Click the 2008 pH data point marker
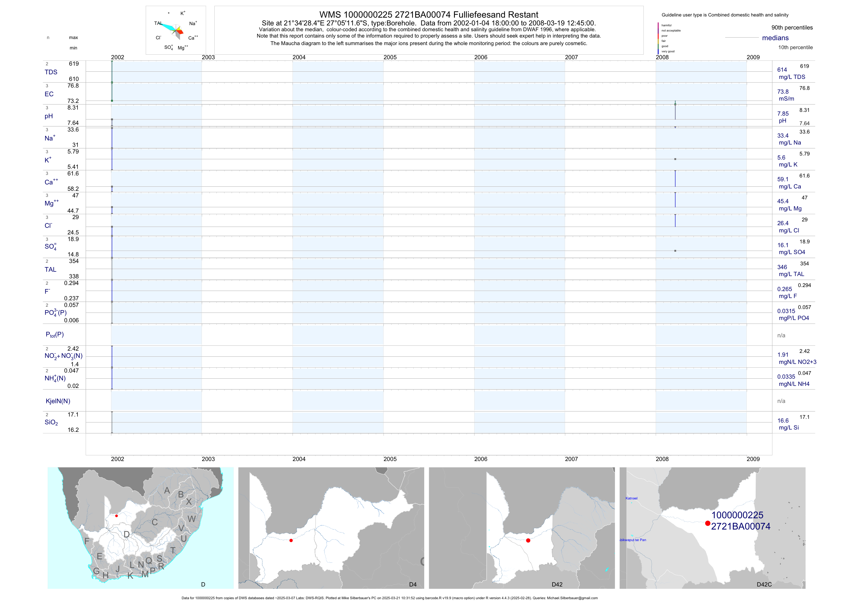Viewport: 858px width, 607px height. tap(675, 105)
